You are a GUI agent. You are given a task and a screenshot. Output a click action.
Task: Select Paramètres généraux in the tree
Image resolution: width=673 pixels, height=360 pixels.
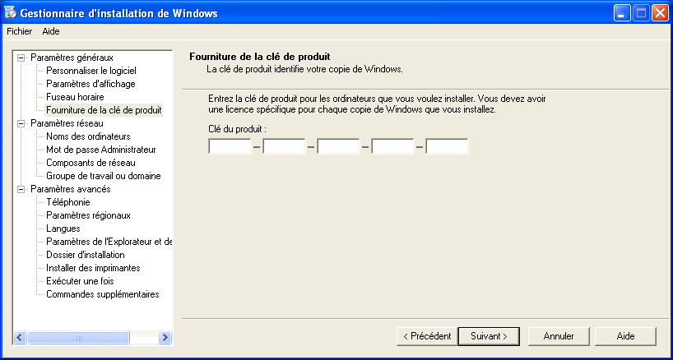coord(72,58)
